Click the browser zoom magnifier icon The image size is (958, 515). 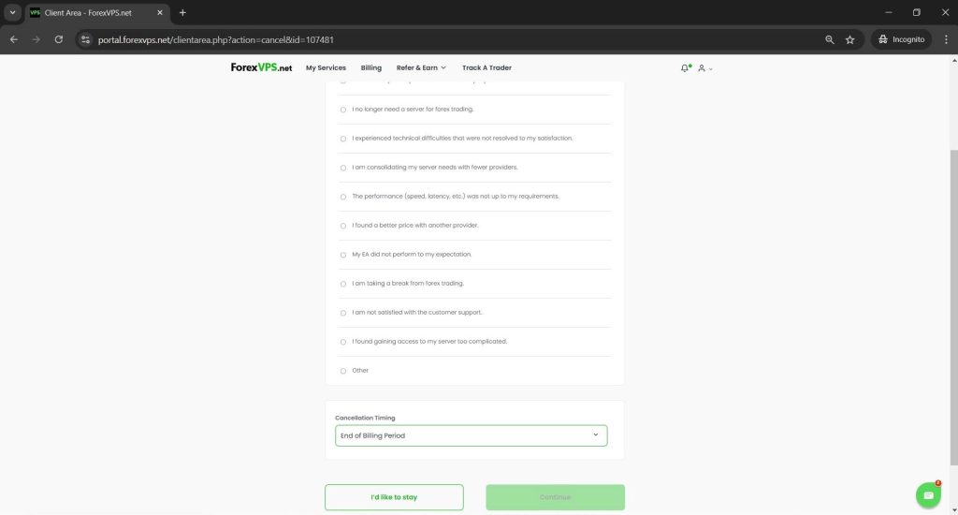click(829, 39)
